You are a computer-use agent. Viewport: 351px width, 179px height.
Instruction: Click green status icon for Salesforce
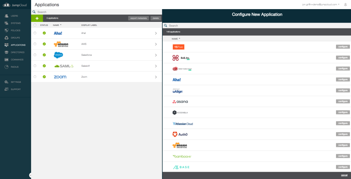(44, 55)
